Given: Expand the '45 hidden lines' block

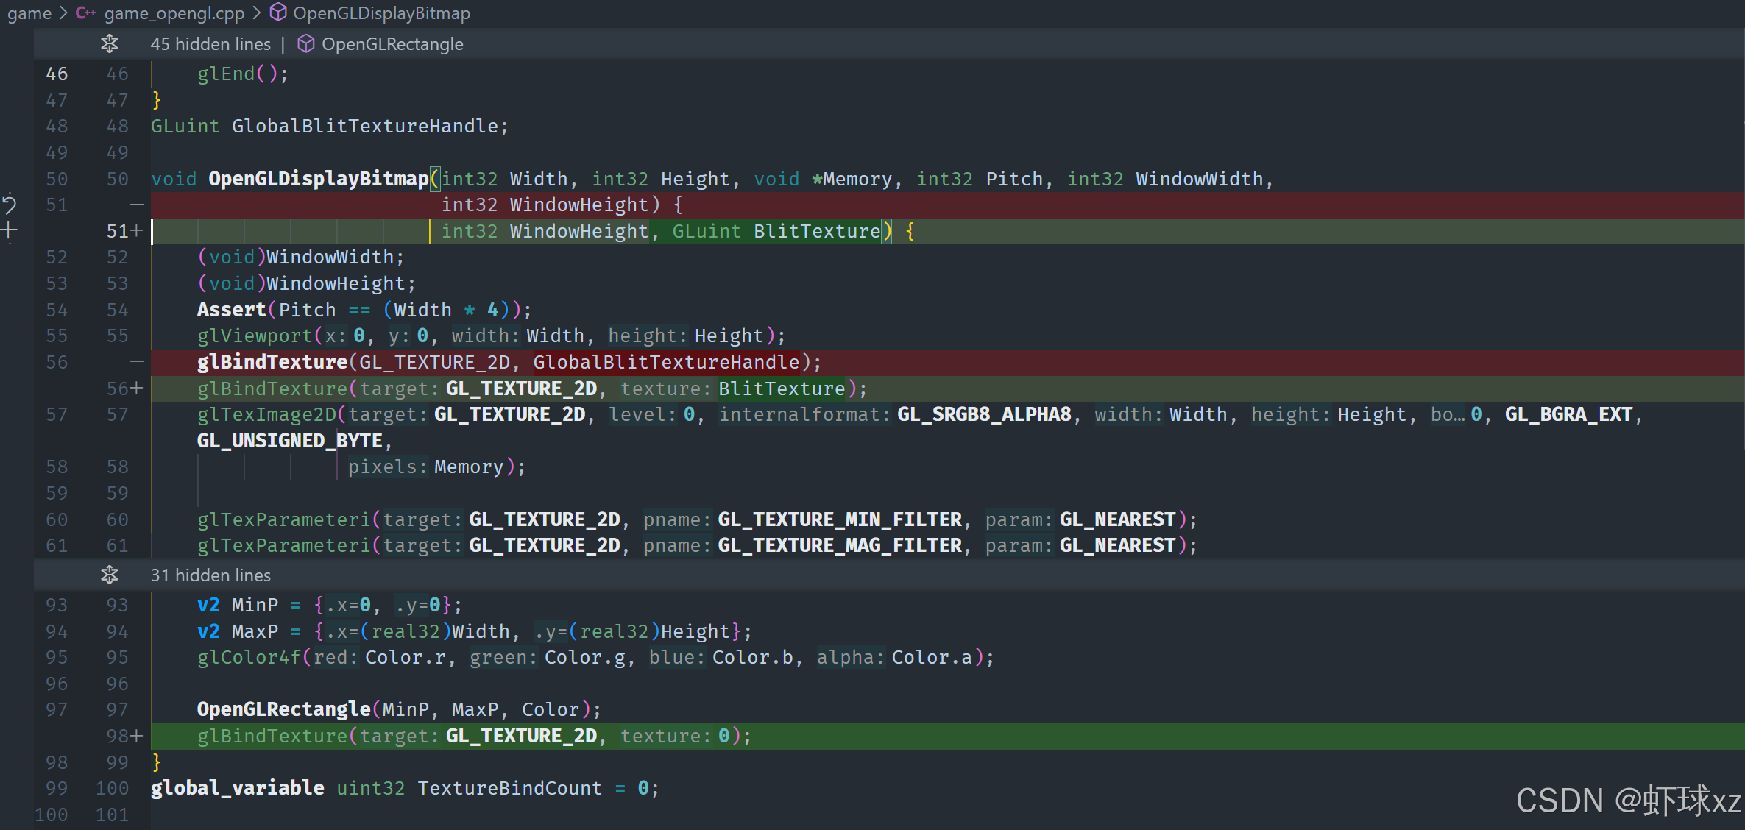Looking at the screenshot, I should pos(210,44).
